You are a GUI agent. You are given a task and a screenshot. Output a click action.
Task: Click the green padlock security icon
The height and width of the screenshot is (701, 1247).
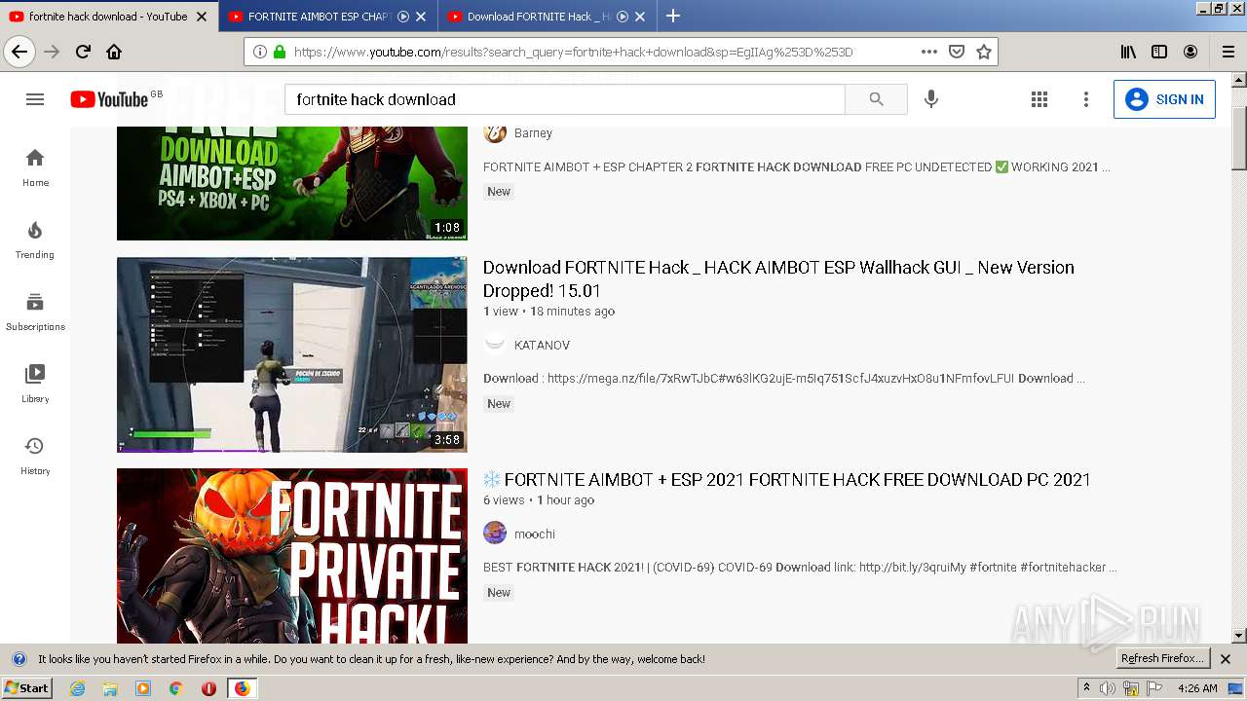coord(280,52)
